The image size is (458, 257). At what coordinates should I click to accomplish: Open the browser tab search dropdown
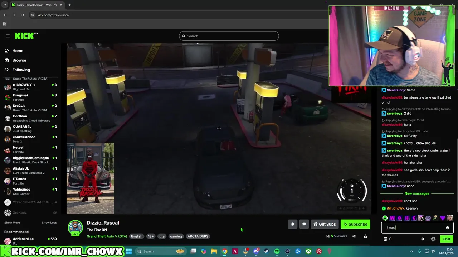click(4, 5)
